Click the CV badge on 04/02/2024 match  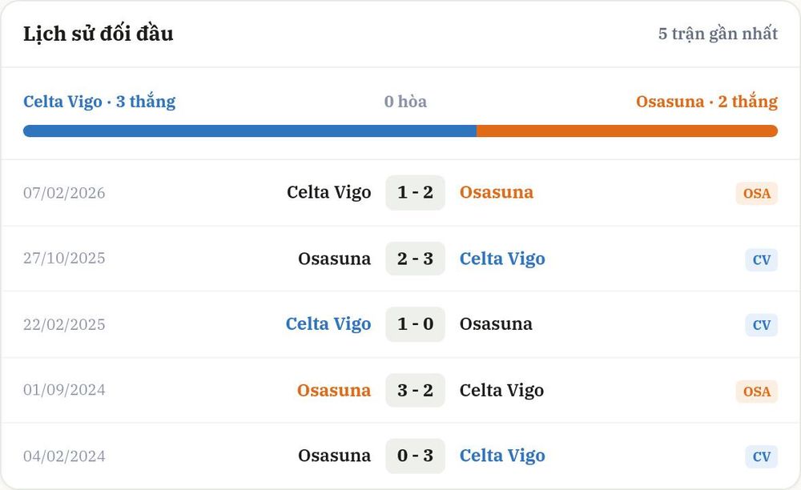[x=761, y=456]
